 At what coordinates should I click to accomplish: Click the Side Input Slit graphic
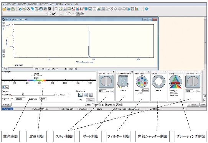pos(106,82)
